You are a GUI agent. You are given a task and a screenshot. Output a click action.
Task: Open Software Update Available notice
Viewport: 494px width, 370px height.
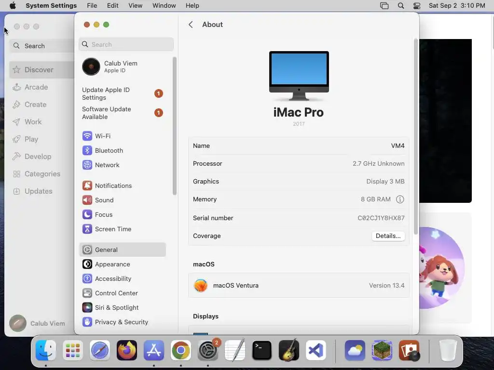122,113
